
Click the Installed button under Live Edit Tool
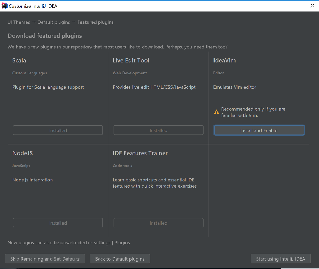click(x=158, y=130)
